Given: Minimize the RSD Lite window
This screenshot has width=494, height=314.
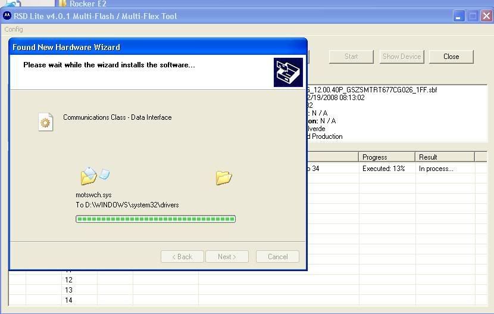Looking at the screenshot, I should pyautogui.click(x=458, y=16).
